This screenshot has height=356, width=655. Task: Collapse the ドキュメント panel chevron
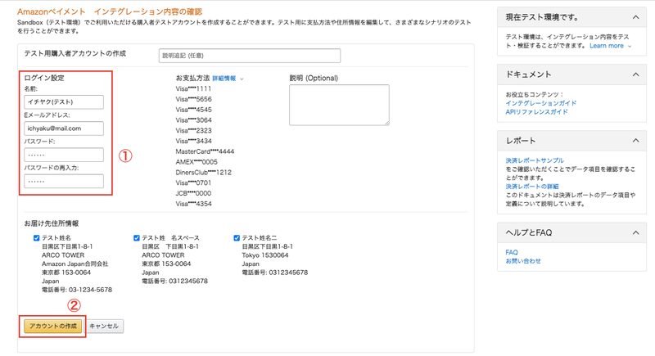click(636, 74)
